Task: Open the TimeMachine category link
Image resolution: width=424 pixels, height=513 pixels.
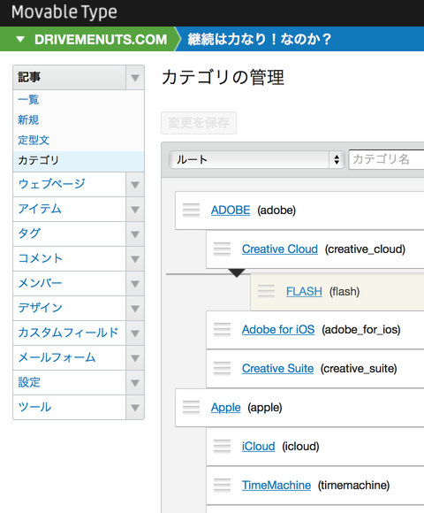Action: (x=276, y=486)
